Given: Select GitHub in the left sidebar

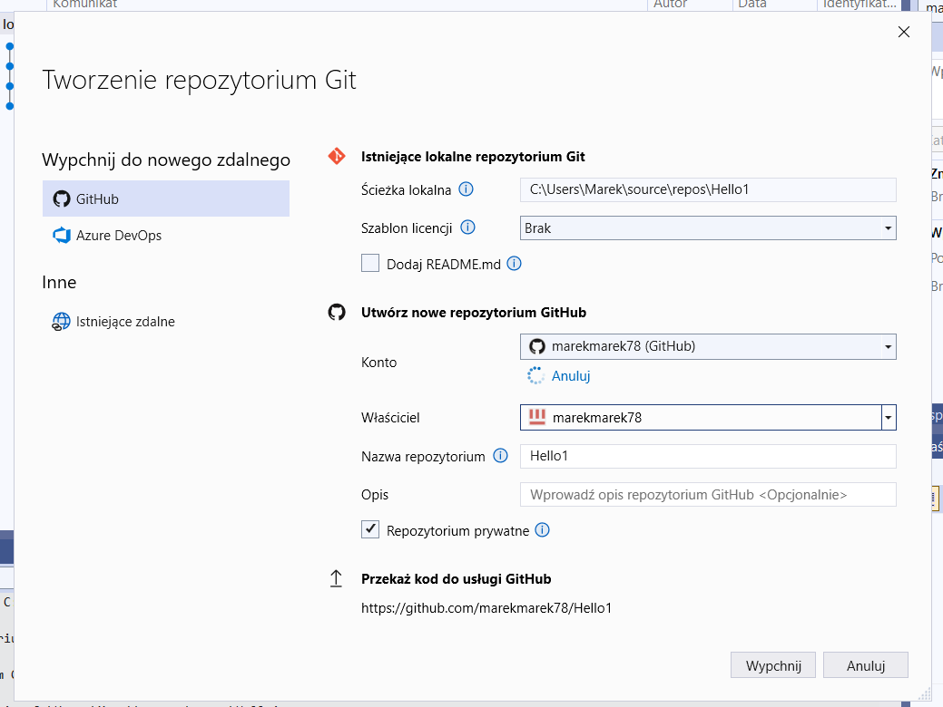Looking at the screenshot, I should pyautogui.click(x=166, y=199).
